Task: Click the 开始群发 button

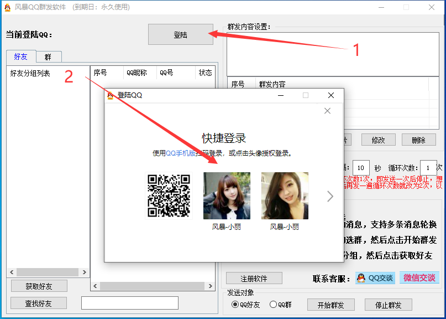Action: 331,305
